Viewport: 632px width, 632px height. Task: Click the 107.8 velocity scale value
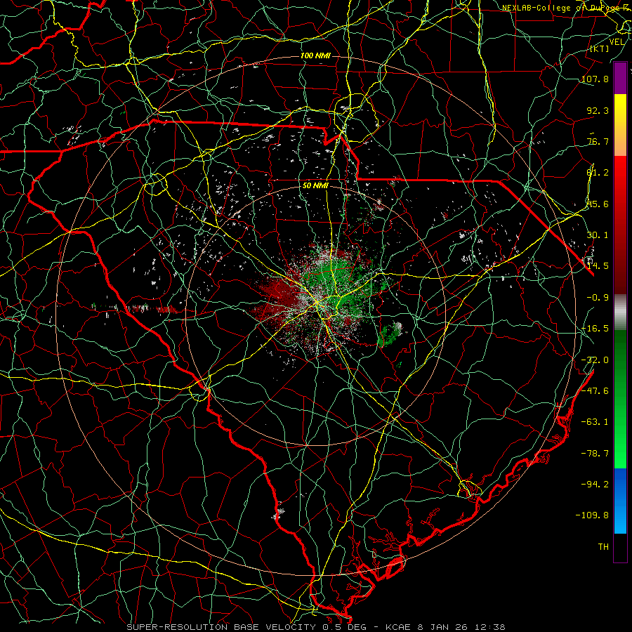595,79
